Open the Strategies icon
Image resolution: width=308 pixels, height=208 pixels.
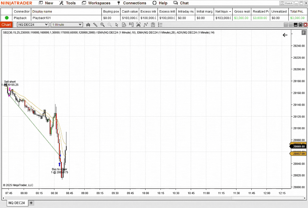click(153, 25)
